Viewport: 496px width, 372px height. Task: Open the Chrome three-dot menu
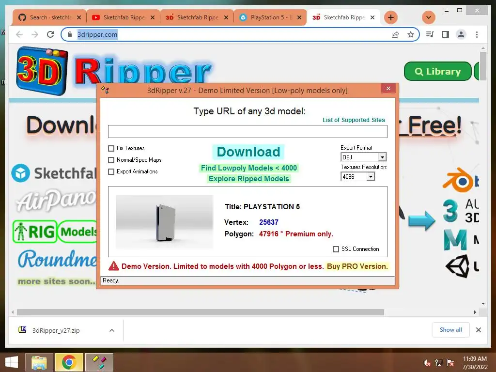[477, 34]
